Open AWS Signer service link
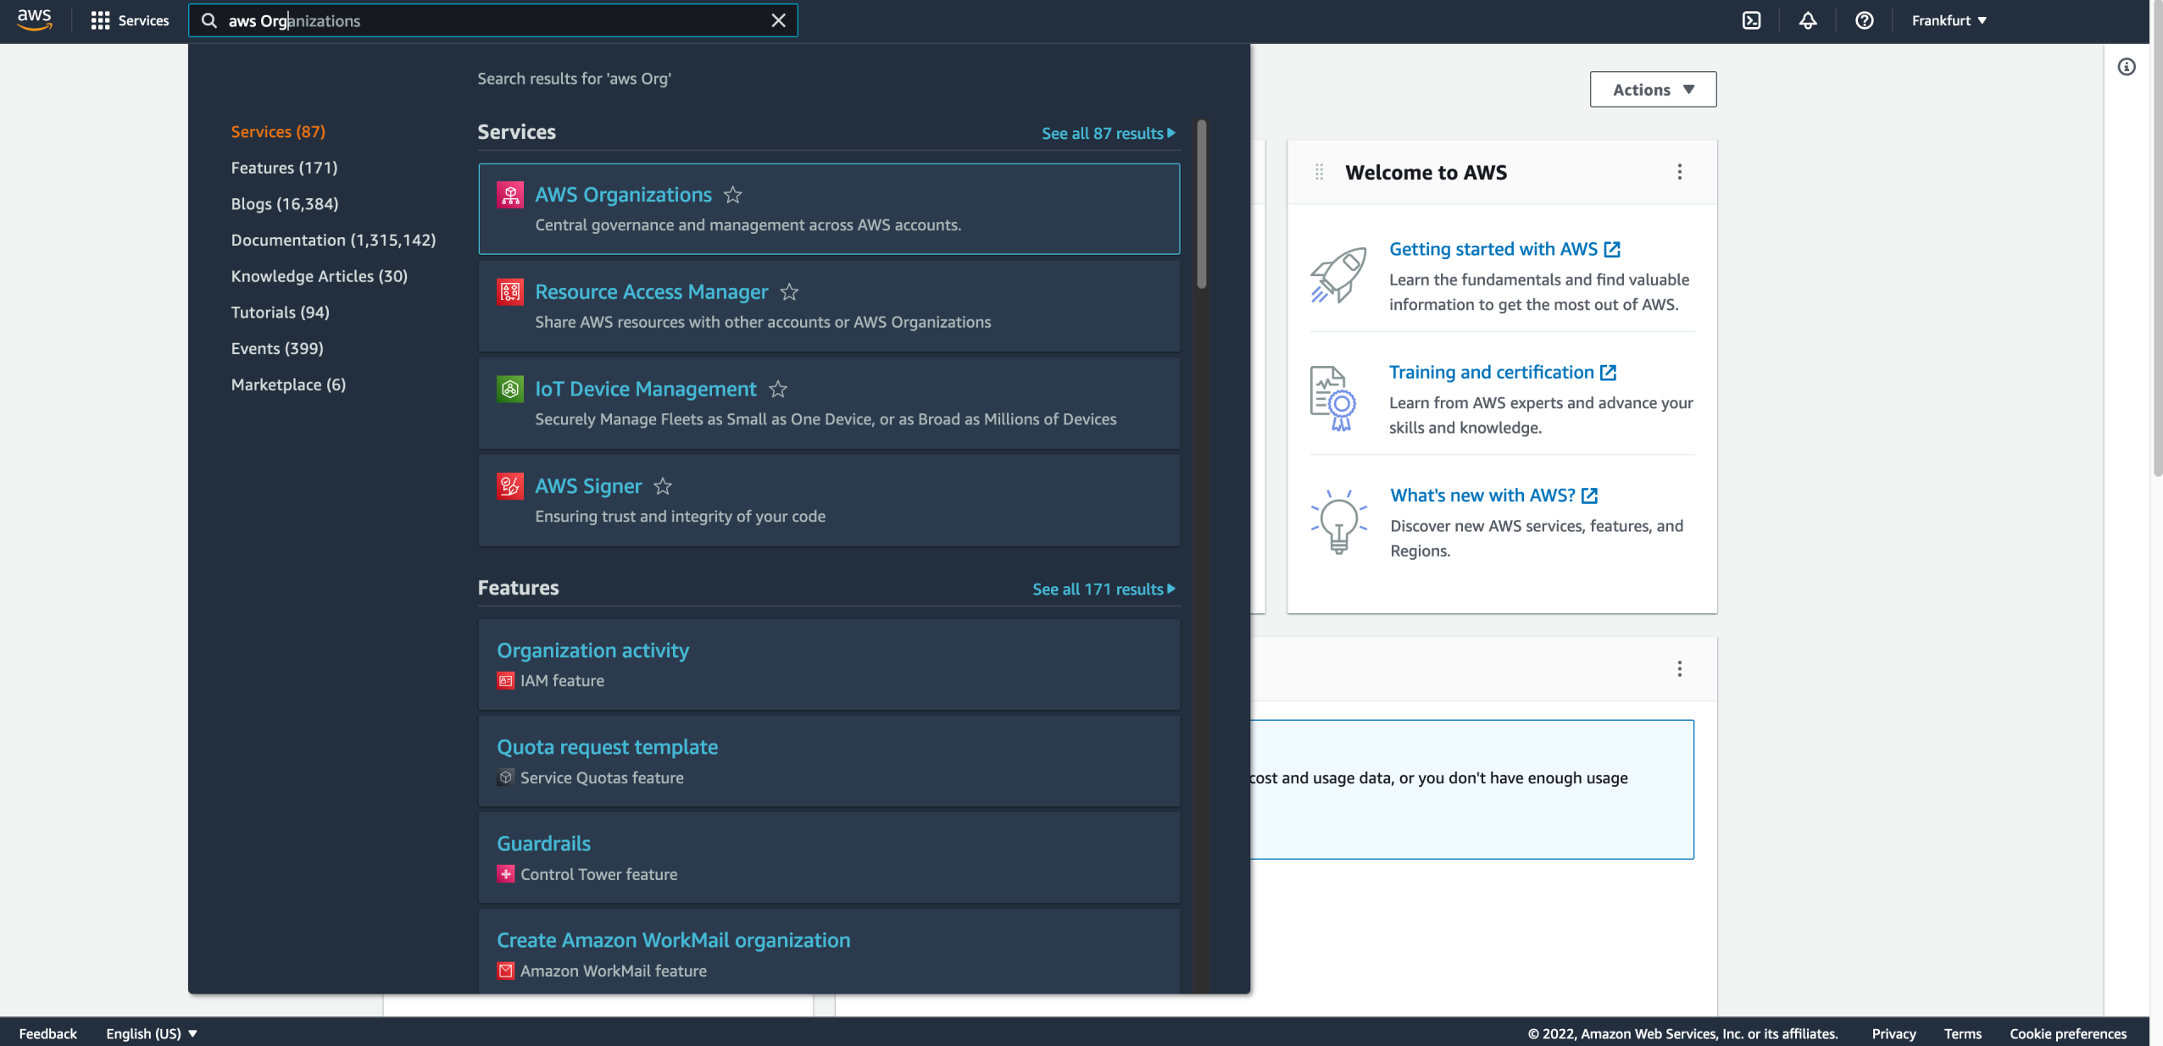2163x1046 pixels. coord(588,486)
